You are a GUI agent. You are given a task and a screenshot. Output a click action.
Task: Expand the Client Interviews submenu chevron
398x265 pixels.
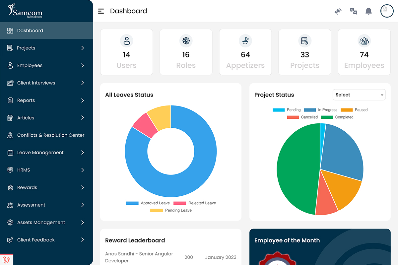pos(83,83)
